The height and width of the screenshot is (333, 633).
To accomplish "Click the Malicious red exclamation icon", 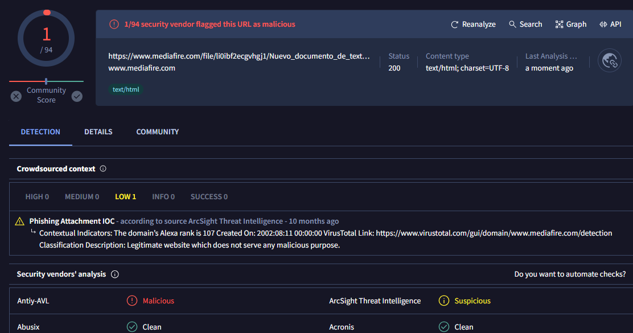I will 132,301.
